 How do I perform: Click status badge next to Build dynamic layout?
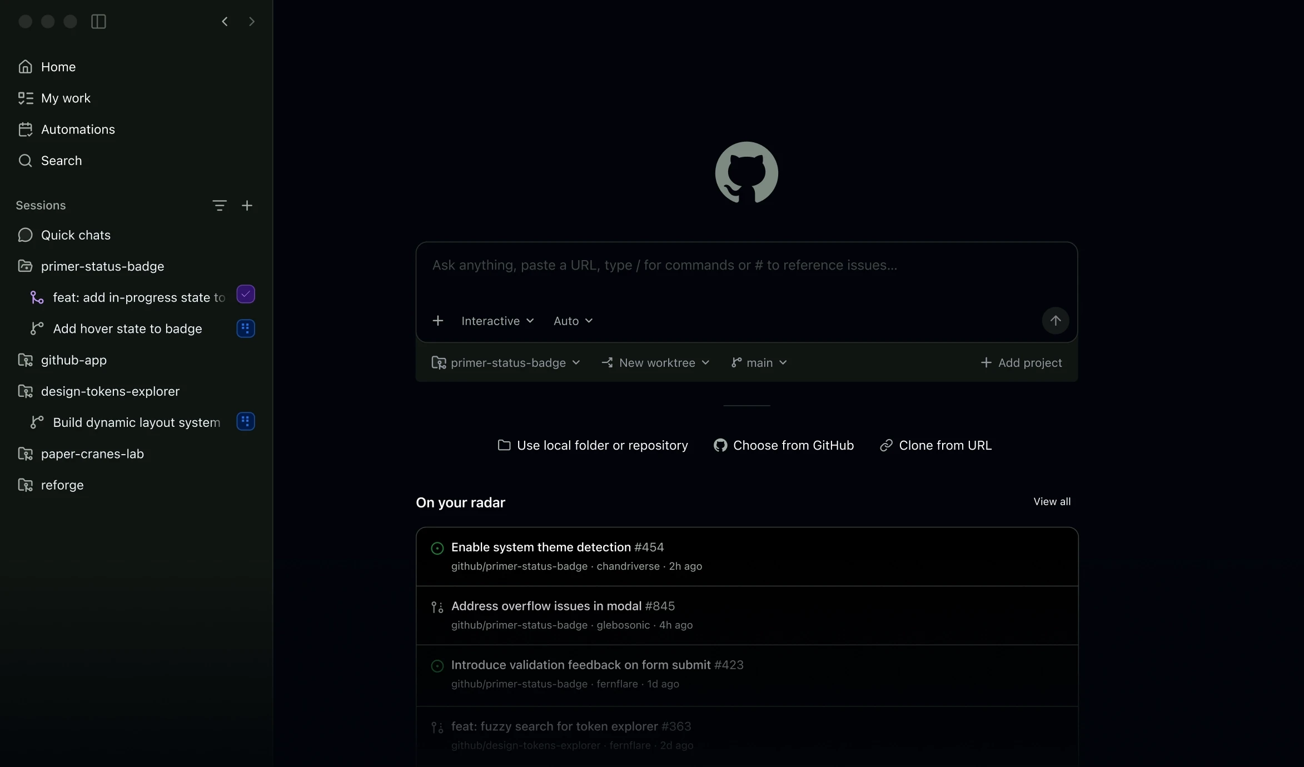tap(246, 421)
